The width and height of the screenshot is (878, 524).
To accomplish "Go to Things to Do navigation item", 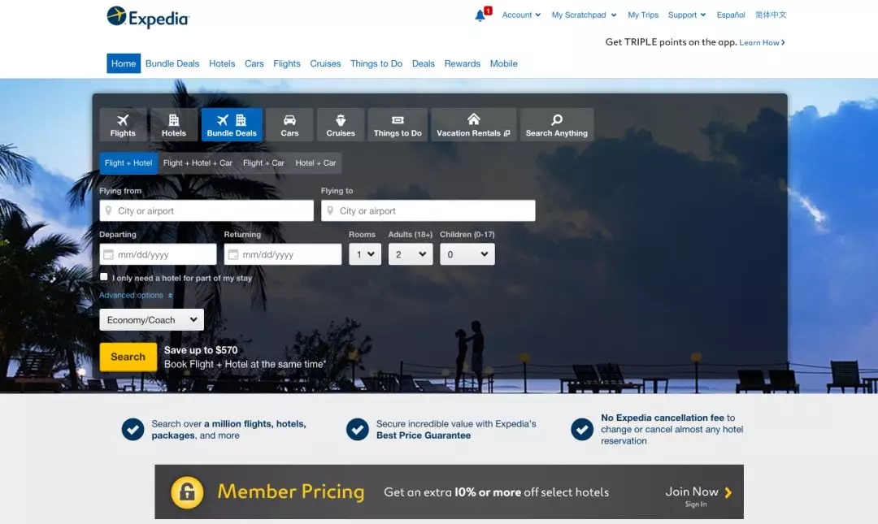I will click(376, 63).
